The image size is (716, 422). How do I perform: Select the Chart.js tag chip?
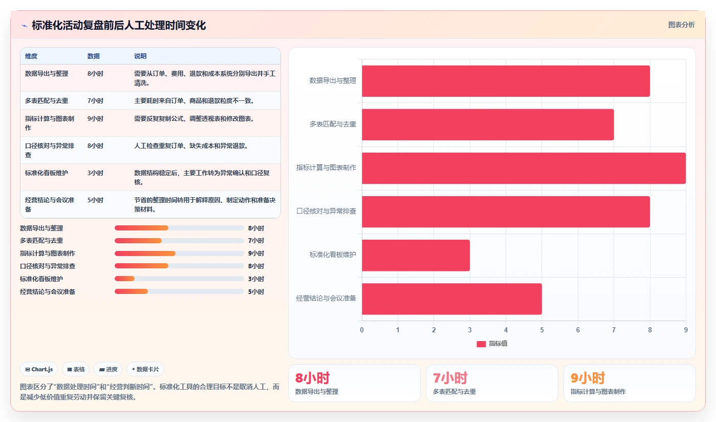pos(39,369)
